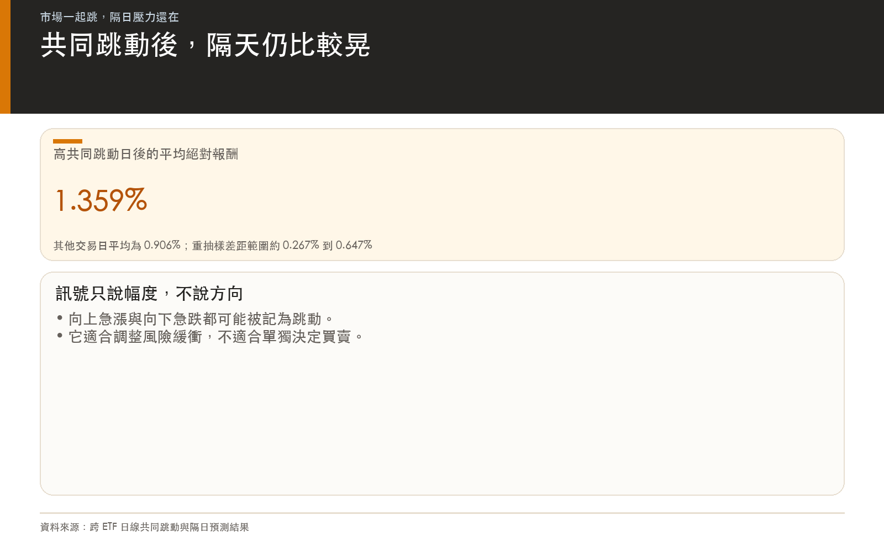
Task: Select the footer source line 資料來源：跨 ETF 日線共同跳動與隔日預測結果
Action: [145, 527]
